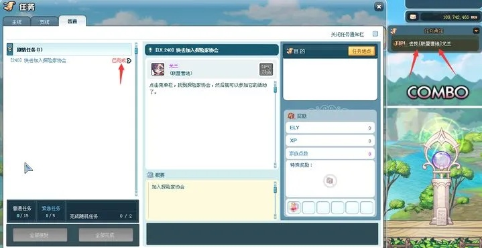Screen dimensions: 482x248
Task: Open the 普通任务 0/15 category
Action: (22, 211)
